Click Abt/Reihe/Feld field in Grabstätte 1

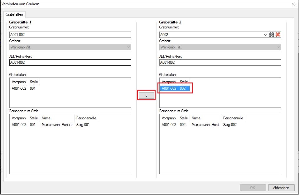[70, 62]
